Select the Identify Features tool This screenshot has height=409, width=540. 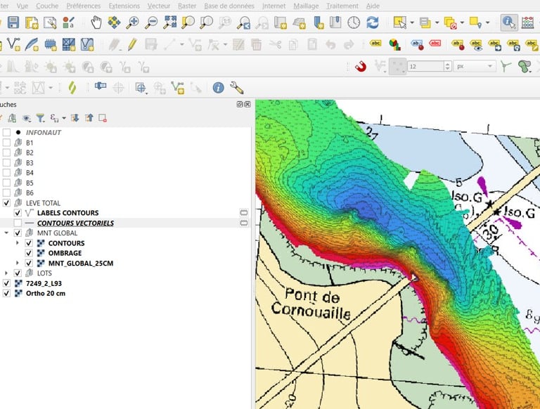coord(508,22)
